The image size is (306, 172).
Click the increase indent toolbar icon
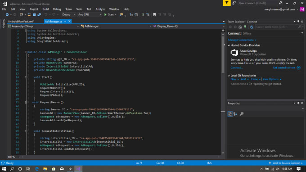pos(148,15)
